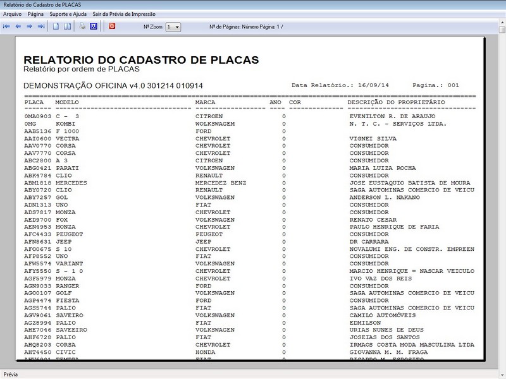Click Sair da Prévia de Impressão

point(124,14)
